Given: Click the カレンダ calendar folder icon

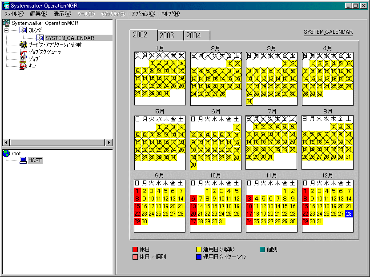Looking at the screenshot, I should pyautogui.click(x=23, y=30).
